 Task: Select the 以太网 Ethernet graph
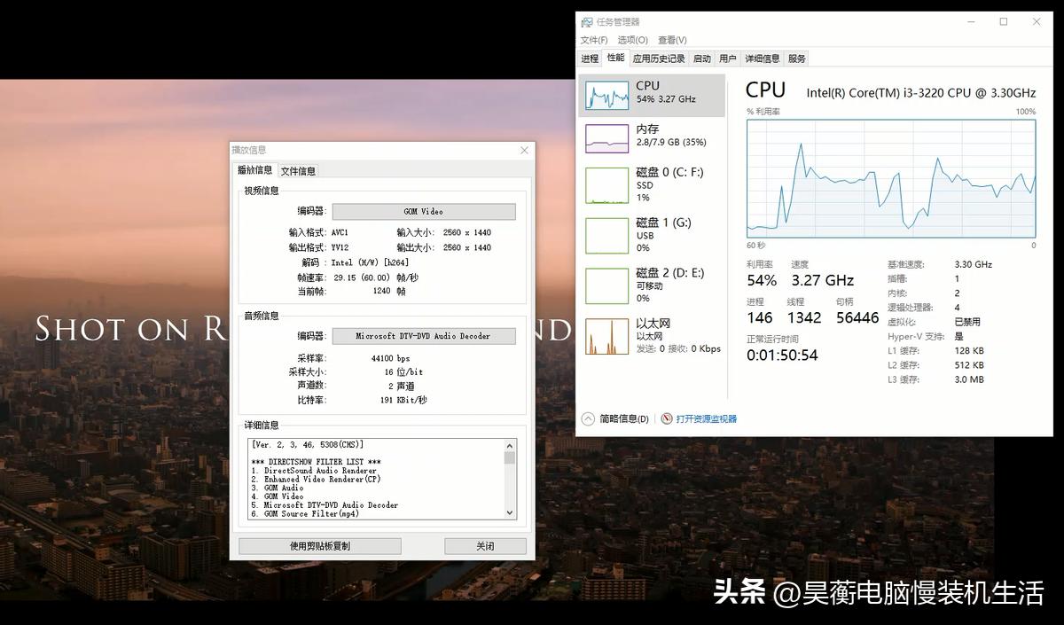pos(652,337)
